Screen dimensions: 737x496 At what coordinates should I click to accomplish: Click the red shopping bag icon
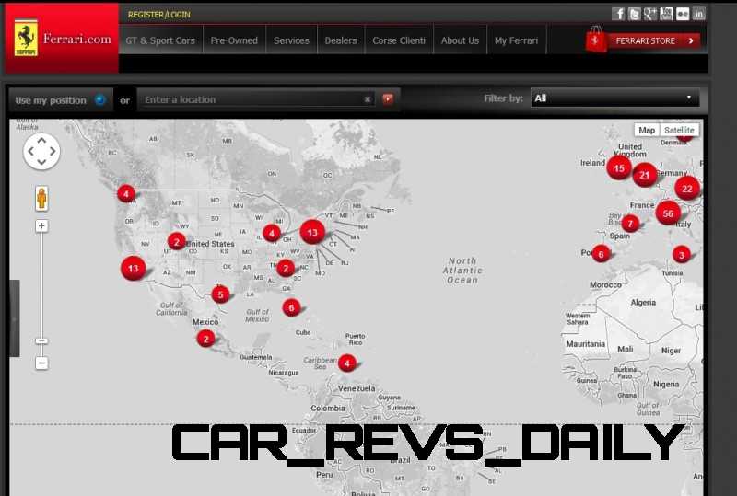pyautogui.click(x=595, y=40)
